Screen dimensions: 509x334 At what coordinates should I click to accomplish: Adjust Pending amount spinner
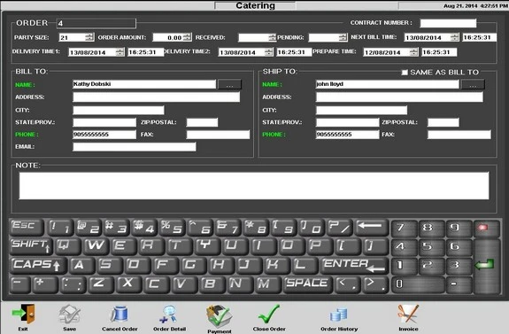[x=343, y=37]
